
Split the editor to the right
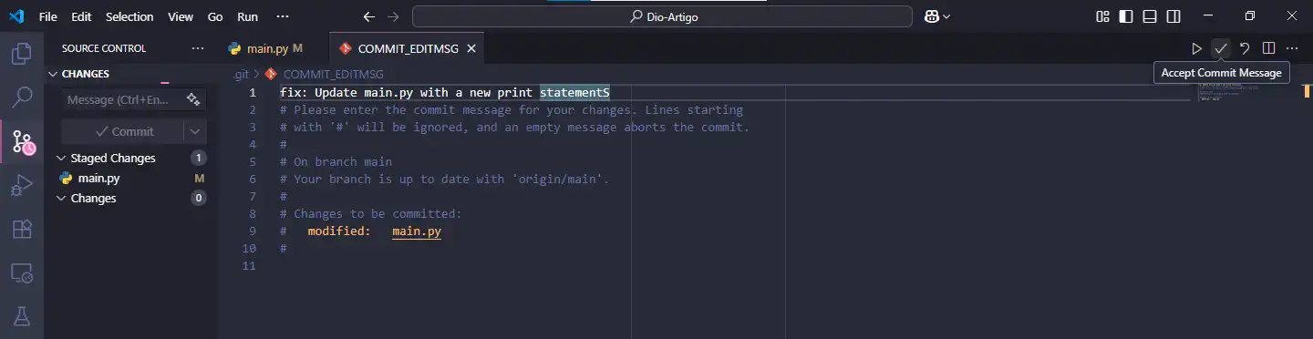[1268, 48]
